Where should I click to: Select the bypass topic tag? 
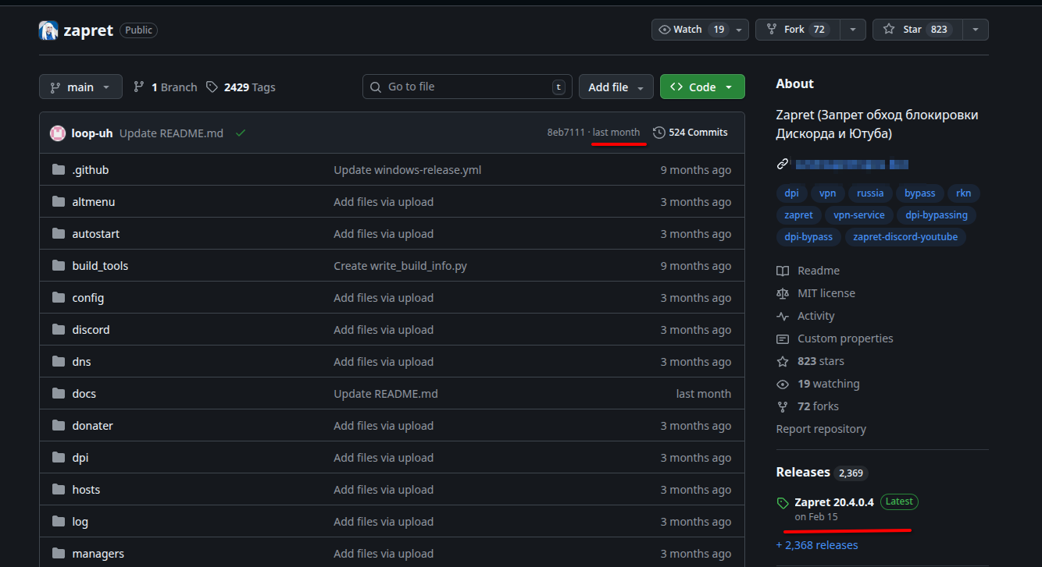pos(920,193)
